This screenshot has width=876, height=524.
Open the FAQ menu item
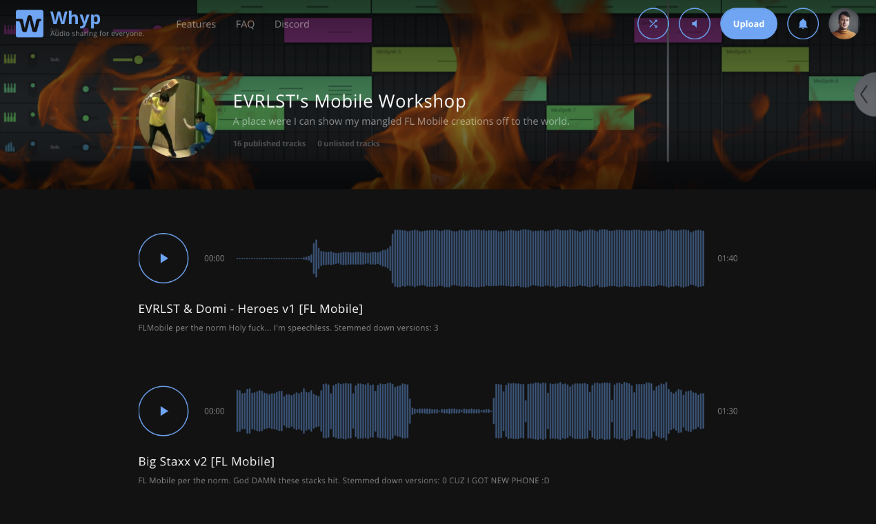pos(245,24)
